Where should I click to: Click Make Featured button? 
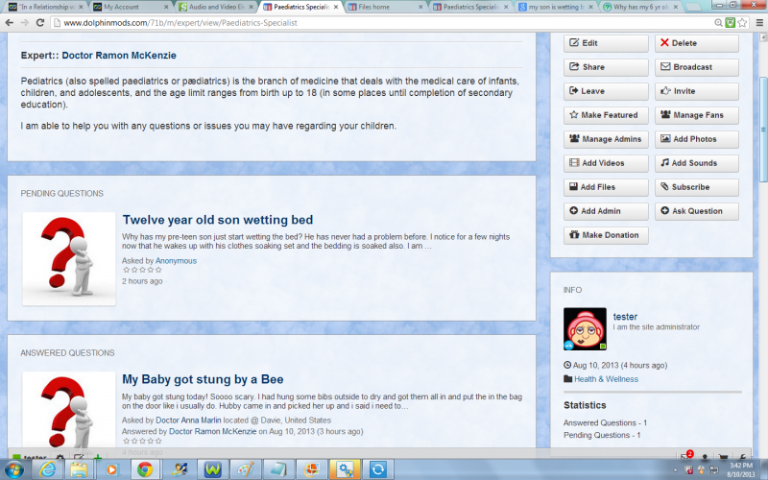click(606, 115)
